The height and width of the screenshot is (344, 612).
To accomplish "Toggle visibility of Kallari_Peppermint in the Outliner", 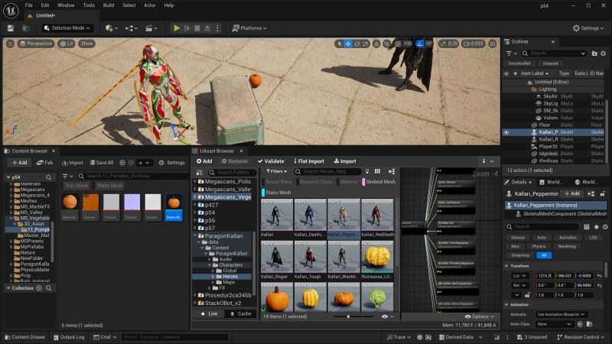I will tap(506, 132).
